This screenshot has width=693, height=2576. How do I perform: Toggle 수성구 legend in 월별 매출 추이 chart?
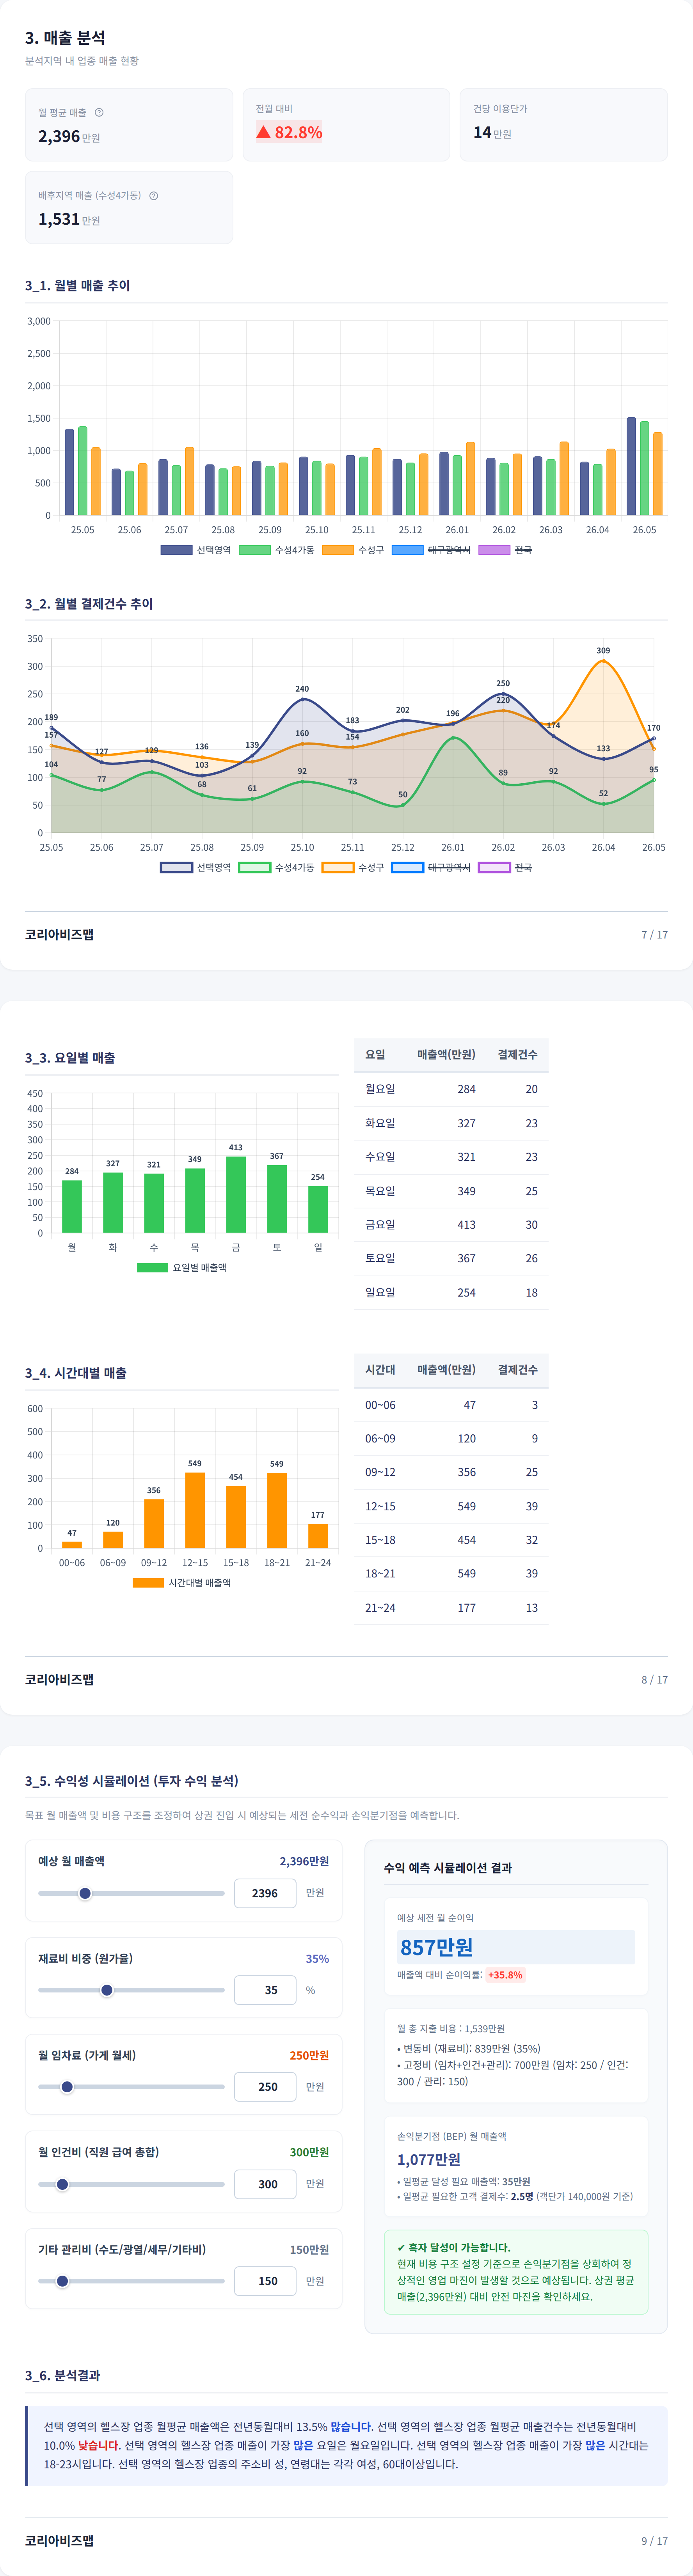[x=353, y=550]
